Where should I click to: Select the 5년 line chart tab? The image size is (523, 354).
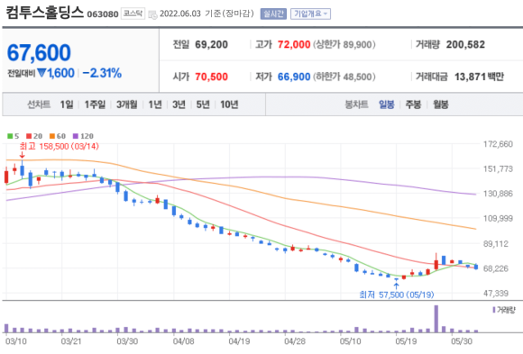(x=203, y=104)
